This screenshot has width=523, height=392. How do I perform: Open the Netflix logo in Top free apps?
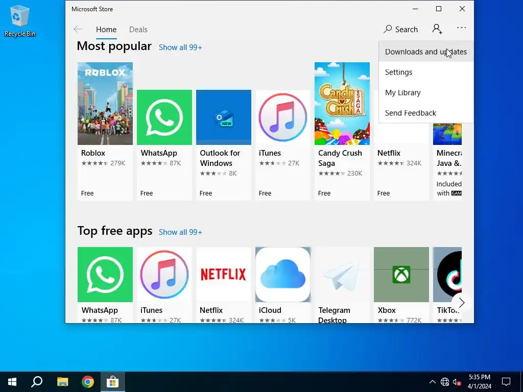(x=224, y=274)
